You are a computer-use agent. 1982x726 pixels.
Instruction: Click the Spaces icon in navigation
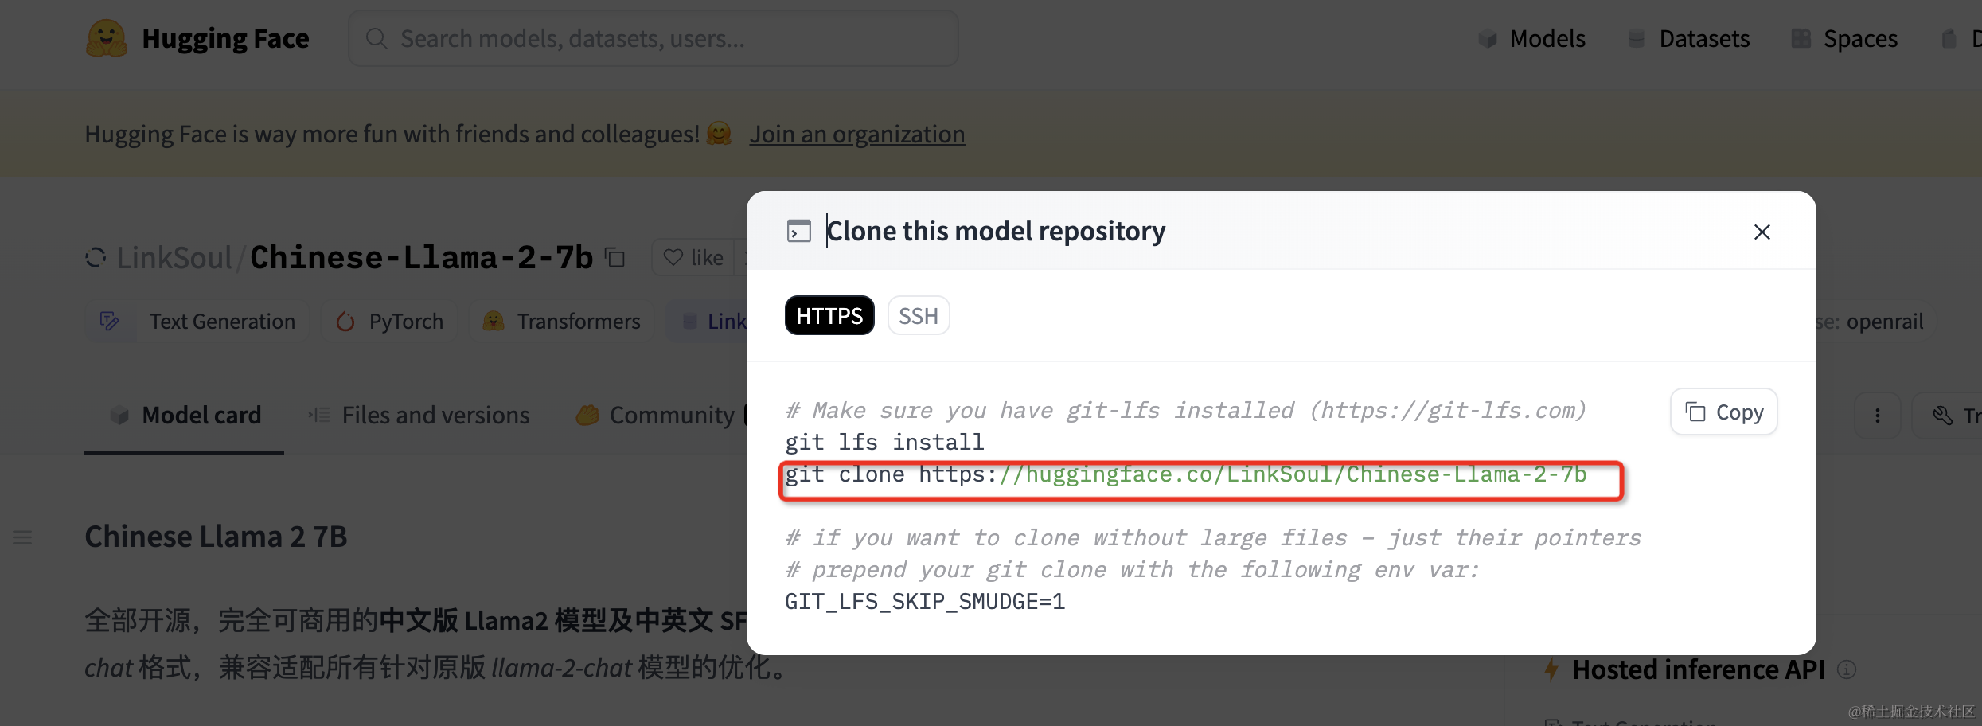1801,38
